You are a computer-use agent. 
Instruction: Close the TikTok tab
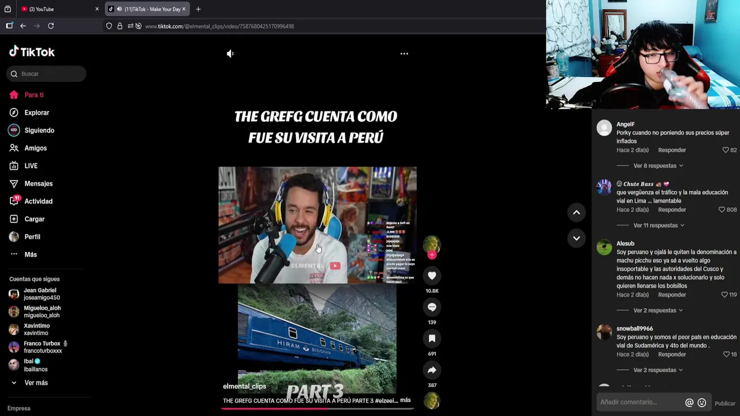pyautogui.click(x=184, y=9)
